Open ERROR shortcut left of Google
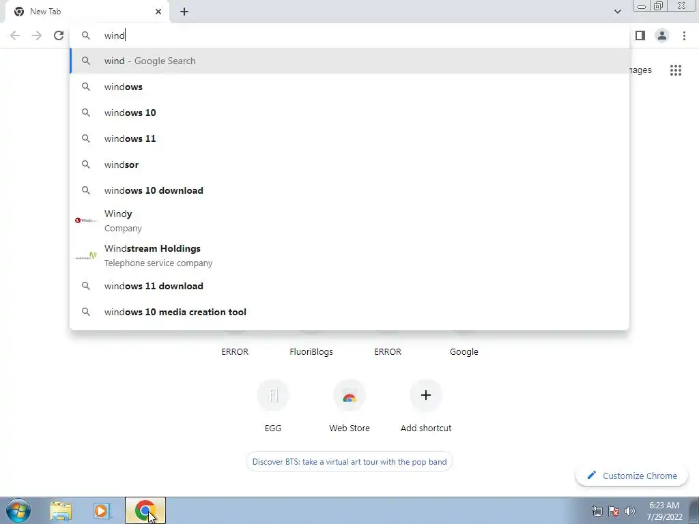The height and width of the screenshot is (524, 699). (388, 351)
